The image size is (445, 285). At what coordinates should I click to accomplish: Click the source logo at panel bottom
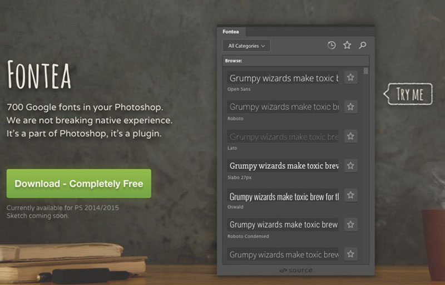296,270
